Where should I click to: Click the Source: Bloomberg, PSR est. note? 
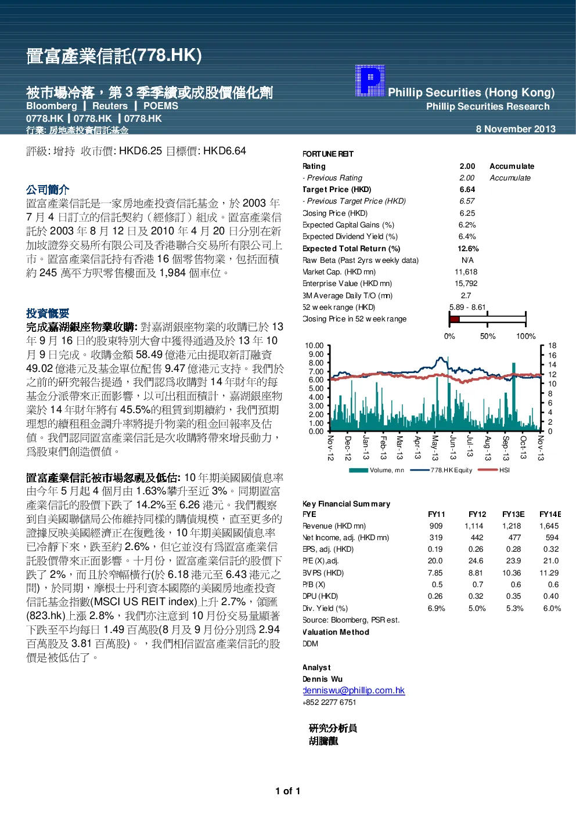coord(351,620)
